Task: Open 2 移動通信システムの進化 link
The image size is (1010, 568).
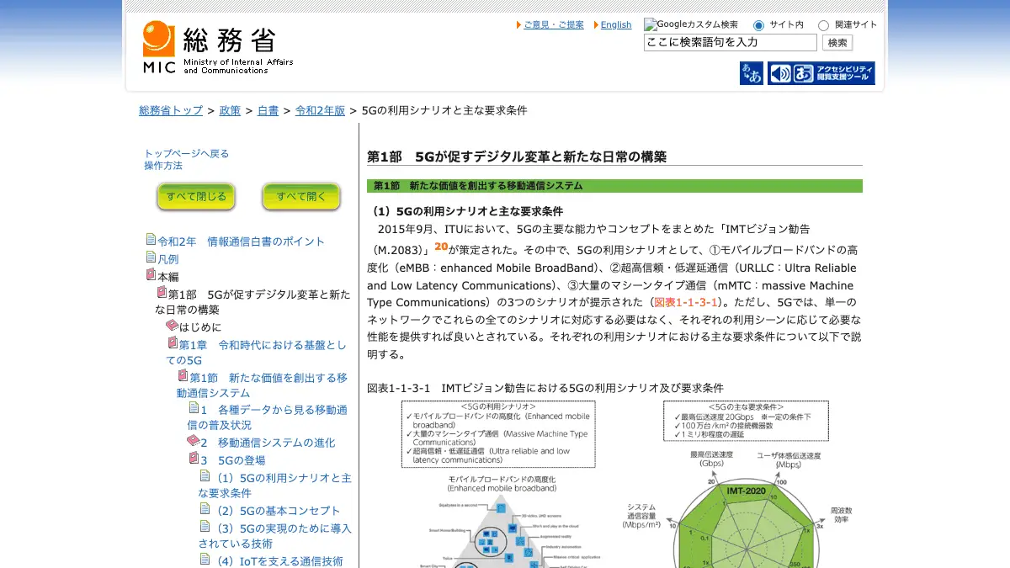Action: (x=268, y=443)
